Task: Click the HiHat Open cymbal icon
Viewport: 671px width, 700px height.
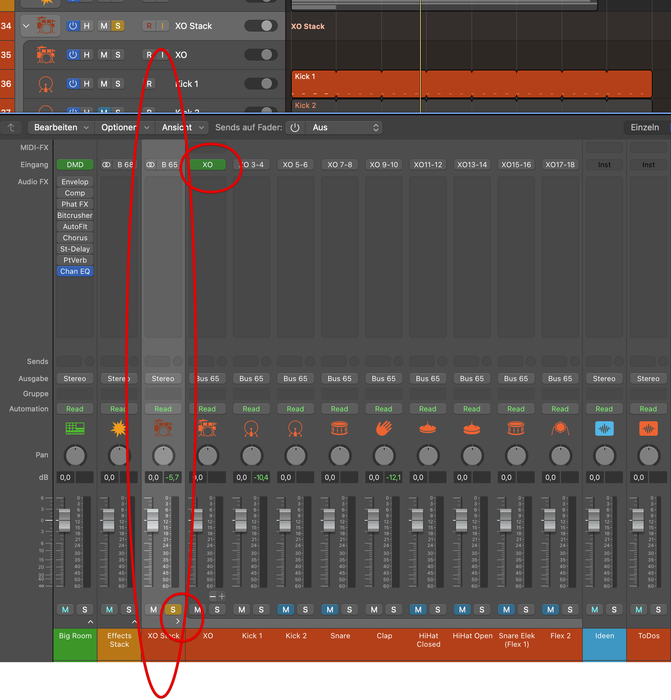Action: pos(471,428)
